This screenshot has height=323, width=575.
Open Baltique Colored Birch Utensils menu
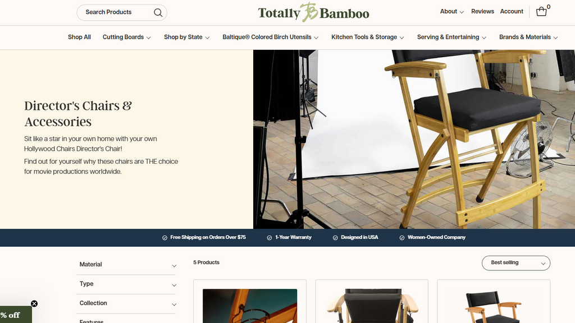click(x=270, y=37)
